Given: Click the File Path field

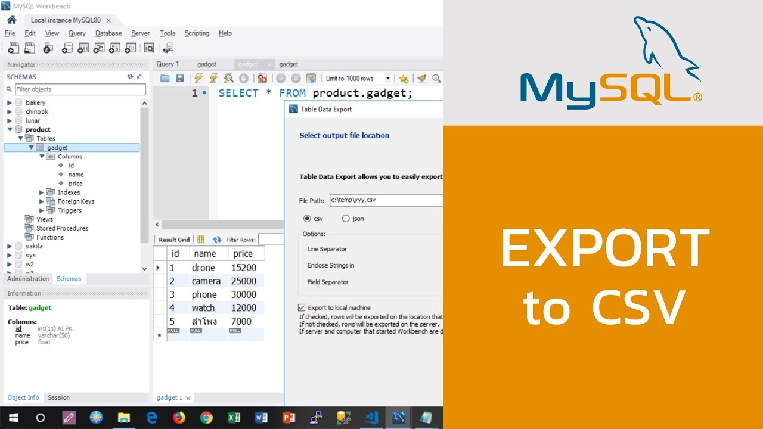Looking at the screenshot, I should [x=386, y=201].
